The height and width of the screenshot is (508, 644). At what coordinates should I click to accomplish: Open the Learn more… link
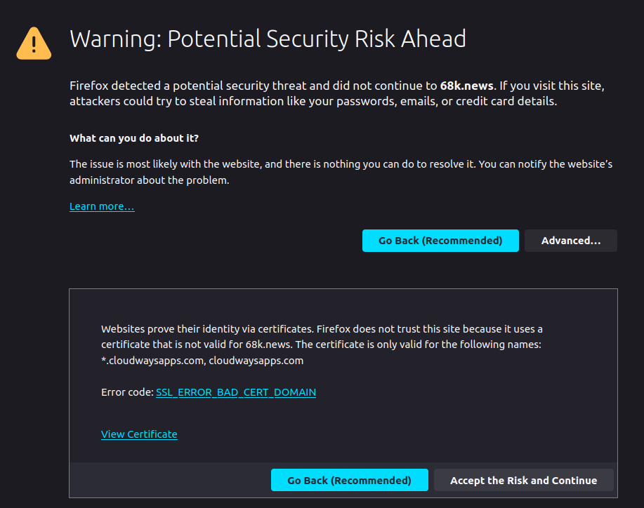pyautogui.click(x=102, y=206)
